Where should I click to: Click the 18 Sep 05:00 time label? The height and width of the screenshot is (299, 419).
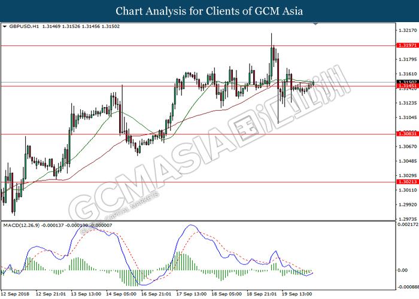[227, 294]
